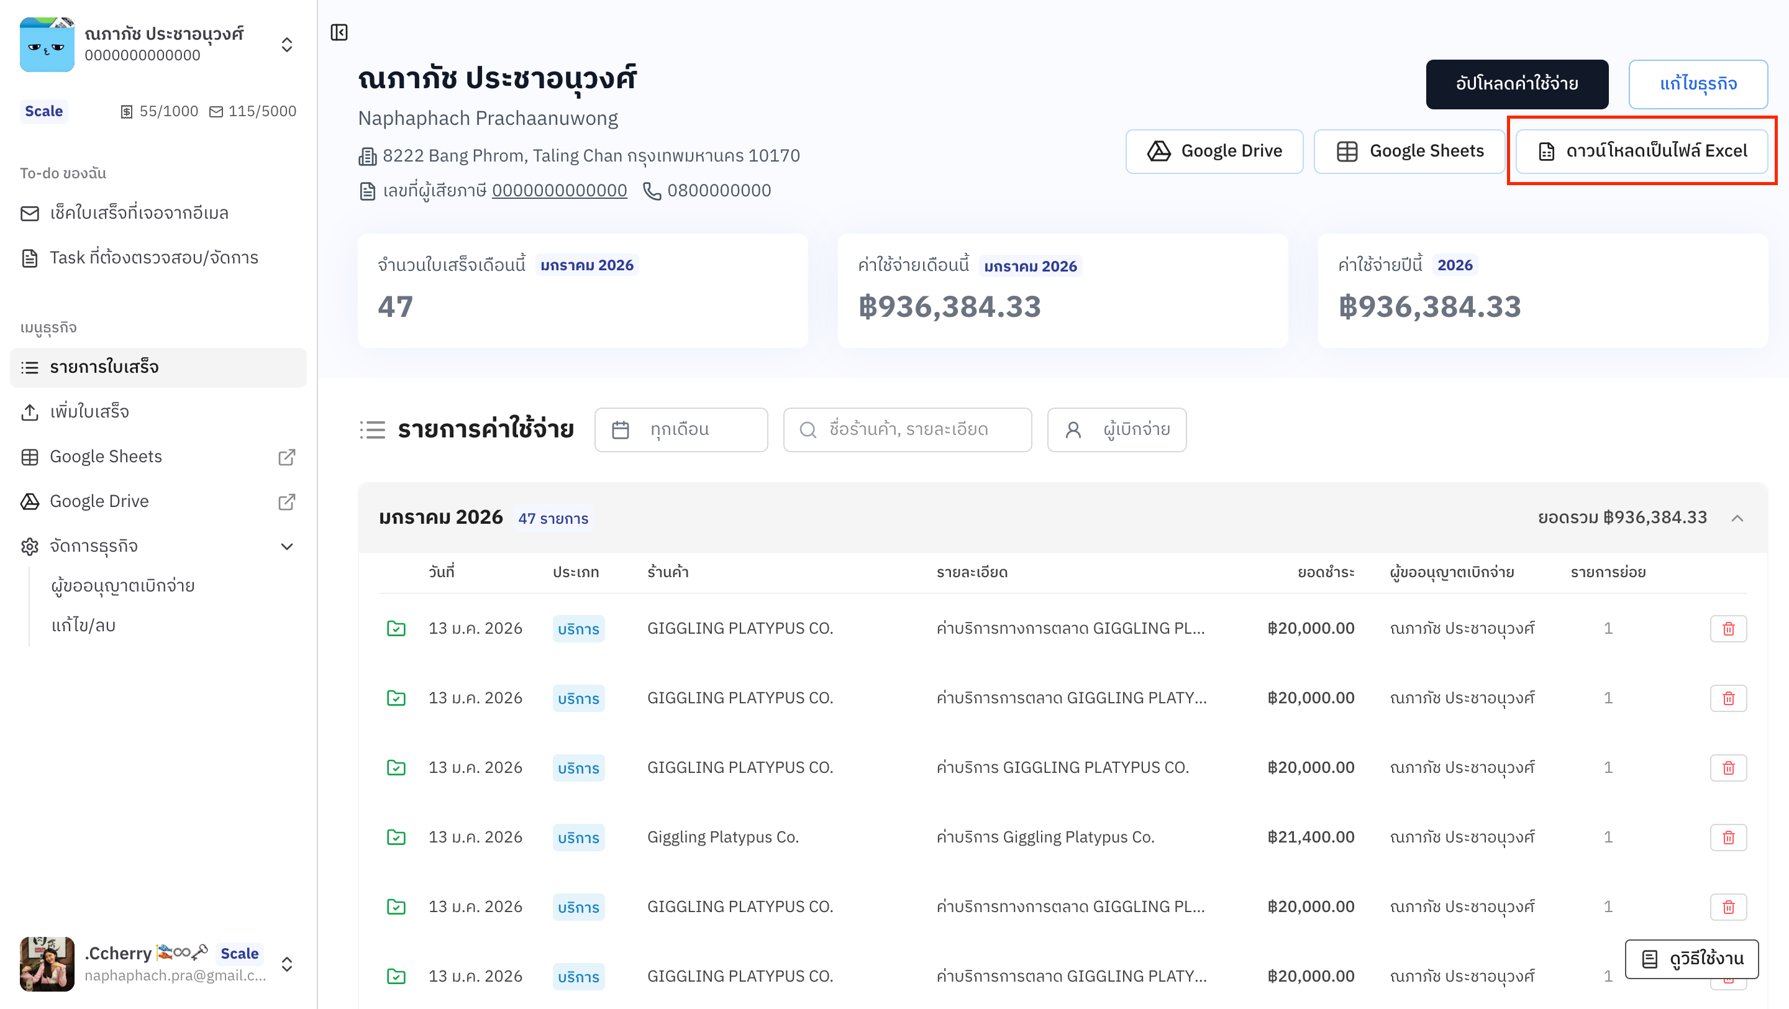Click the store name search field
This screenshot has width=1789, height=1009.
[907, 430]
